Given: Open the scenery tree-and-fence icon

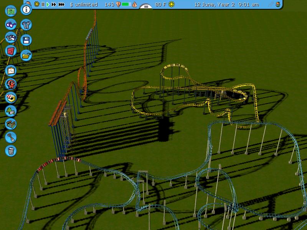Looking at the screenshot, I should click(x=11, y=111).
